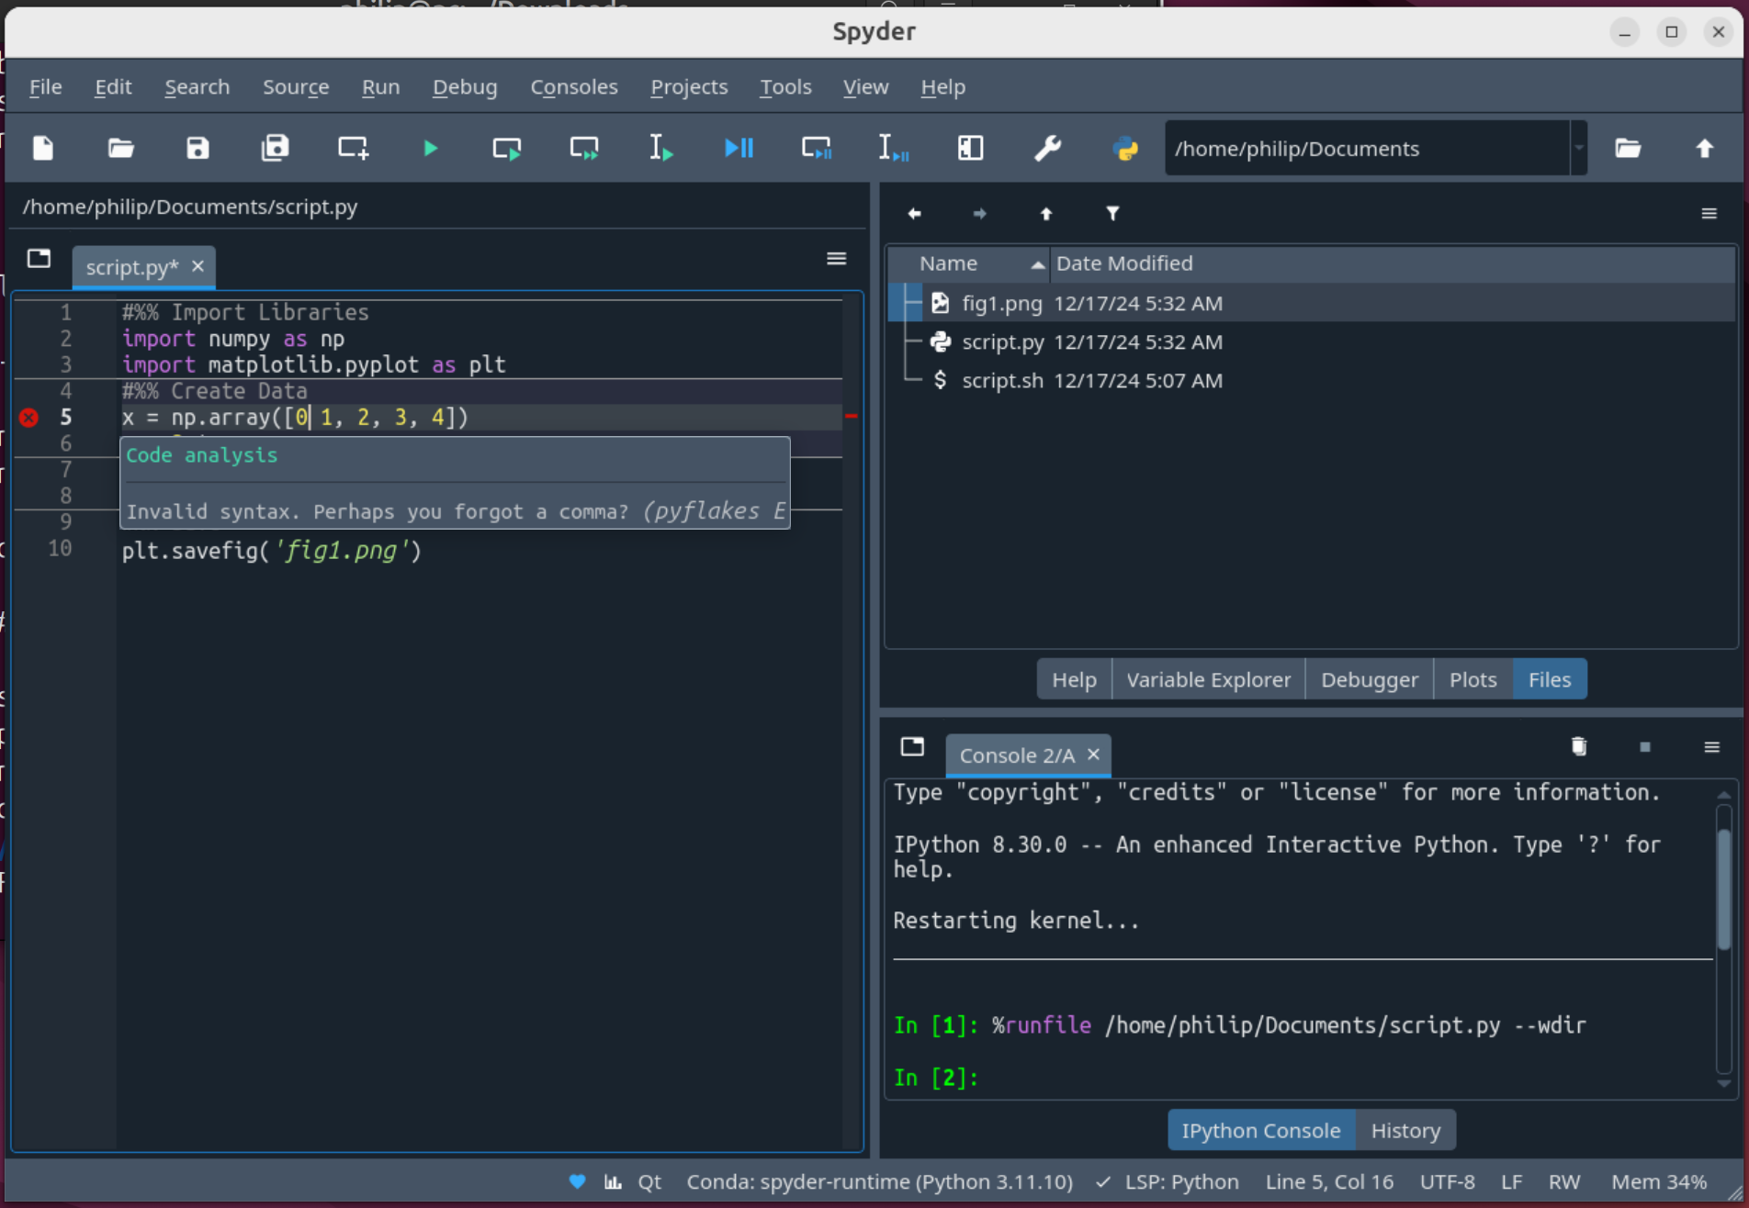
Task: Open the editor options hamburger menu
Action: 836,259
